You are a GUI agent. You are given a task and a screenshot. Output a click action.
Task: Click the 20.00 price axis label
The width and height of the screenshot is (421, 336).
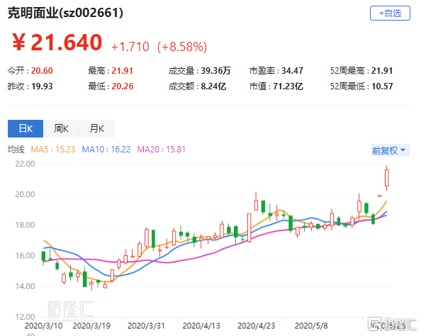click(x=25, y=194)
